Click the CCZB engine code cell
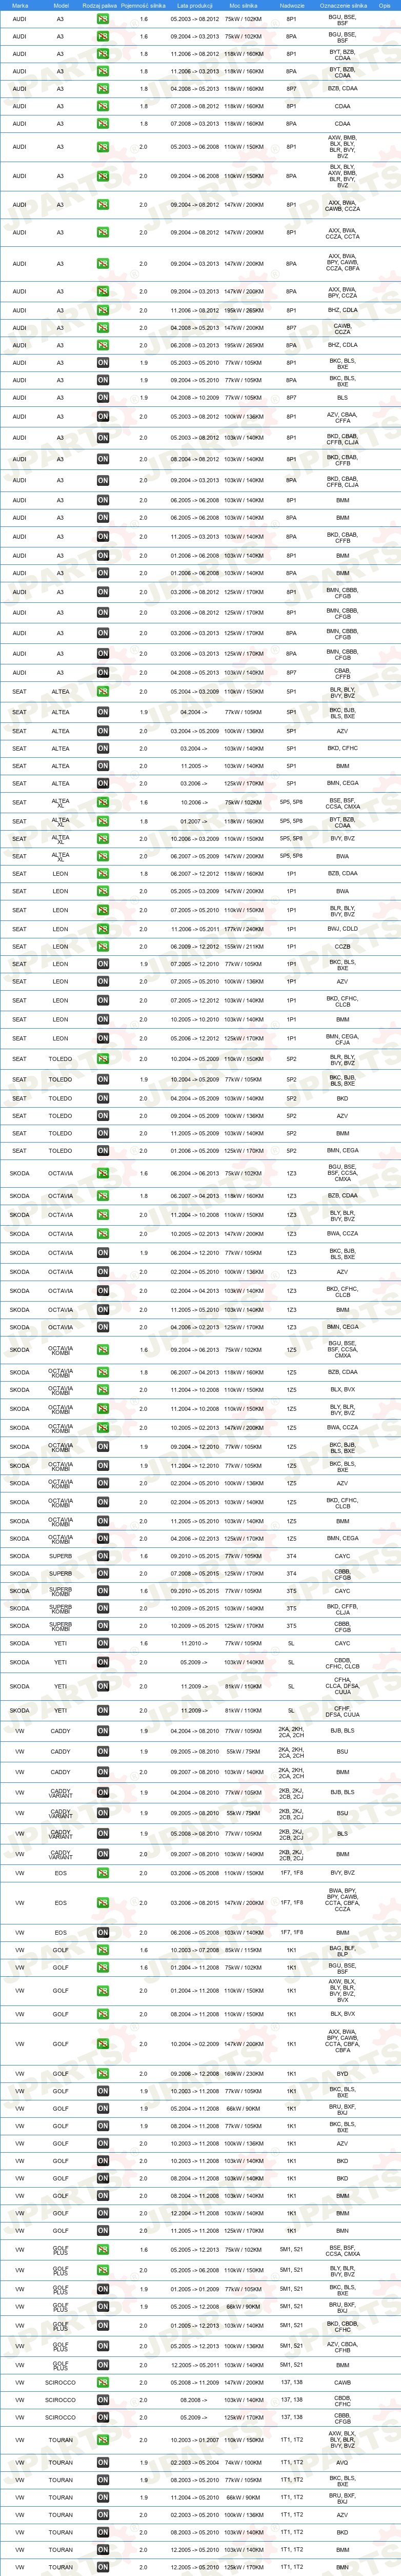 click(x=343, y=946)
